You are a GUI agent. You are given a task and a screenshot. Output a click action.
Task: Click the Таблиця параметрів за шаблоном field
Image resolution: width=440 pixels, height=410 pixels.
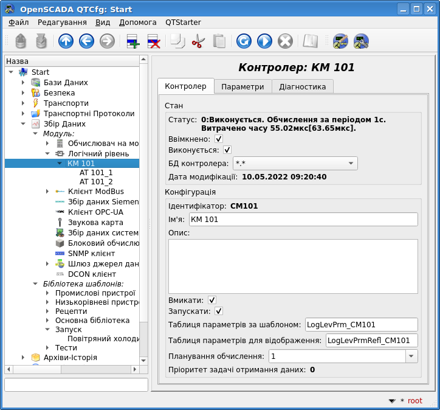(x=362, y=325)
